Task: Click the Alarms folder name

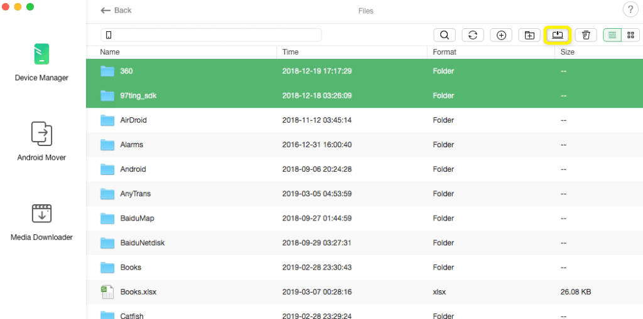Action: 132,145
